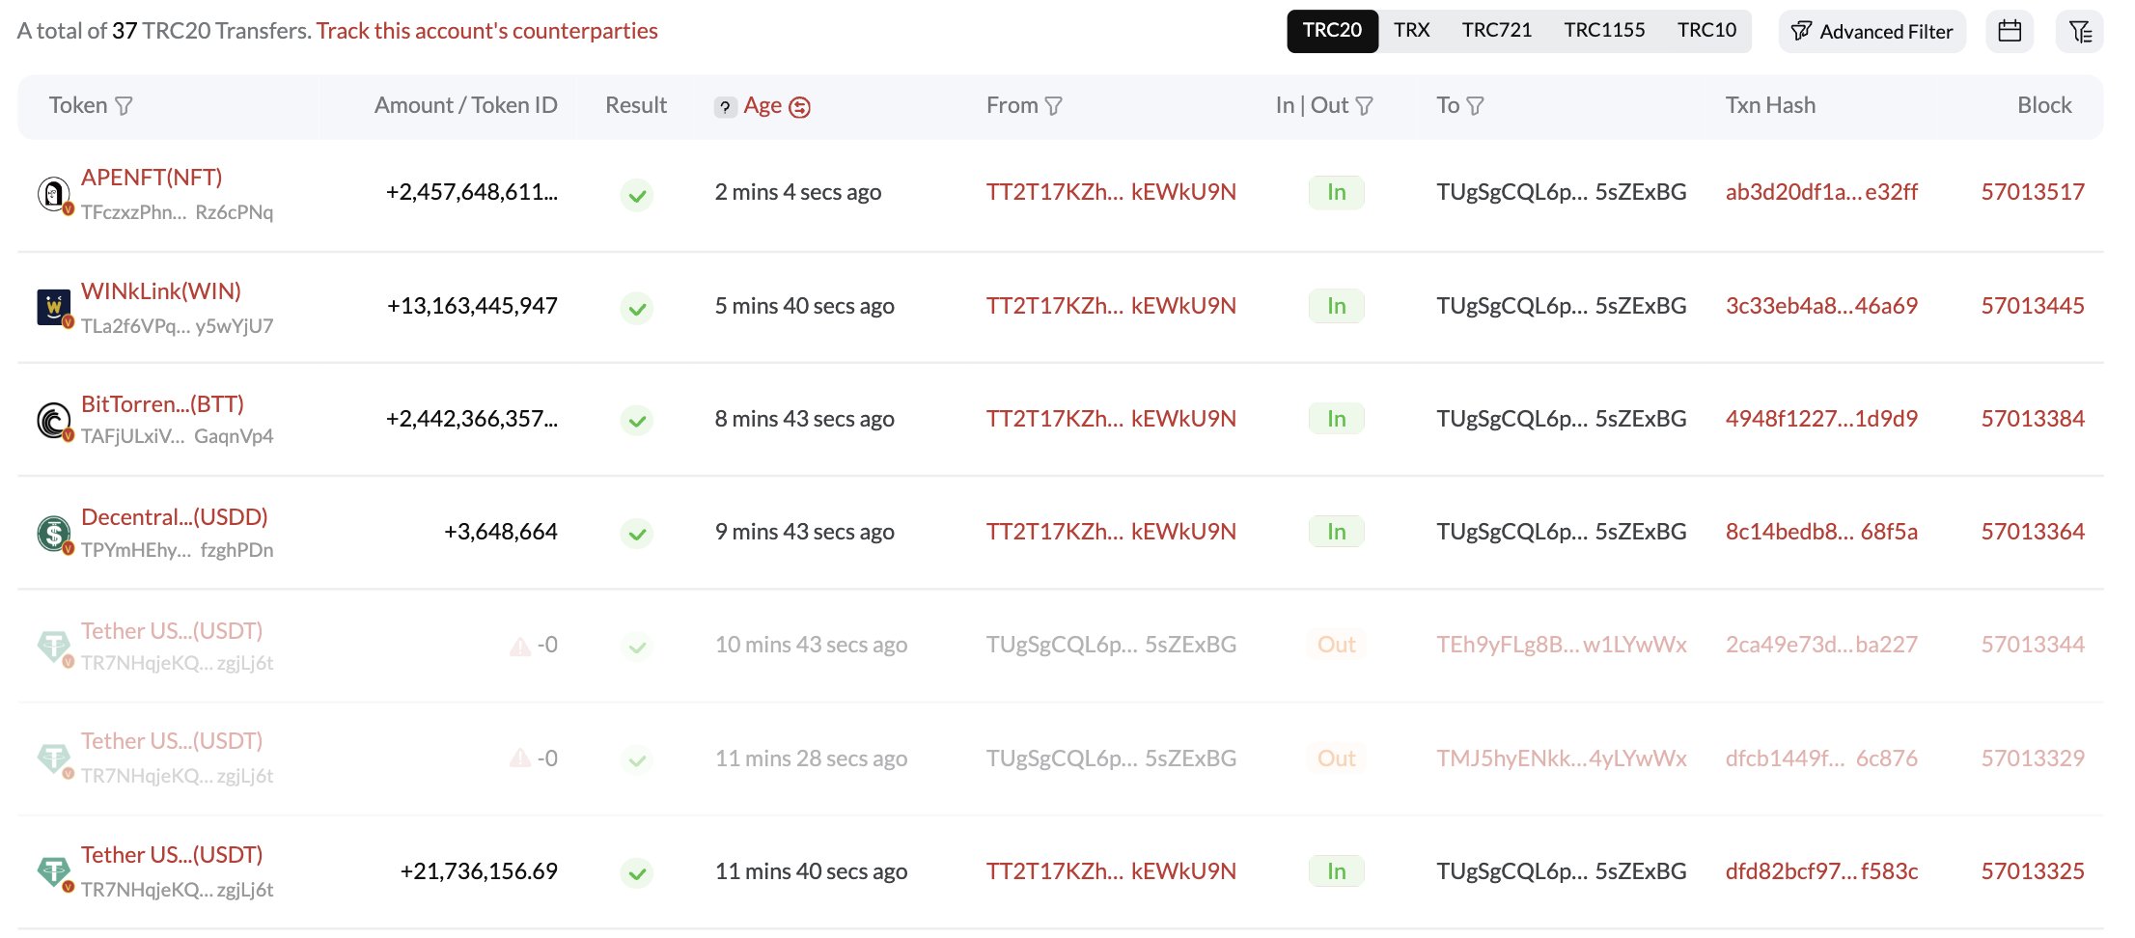Select the TRX transfers tab

click(x=1411, y=30)
